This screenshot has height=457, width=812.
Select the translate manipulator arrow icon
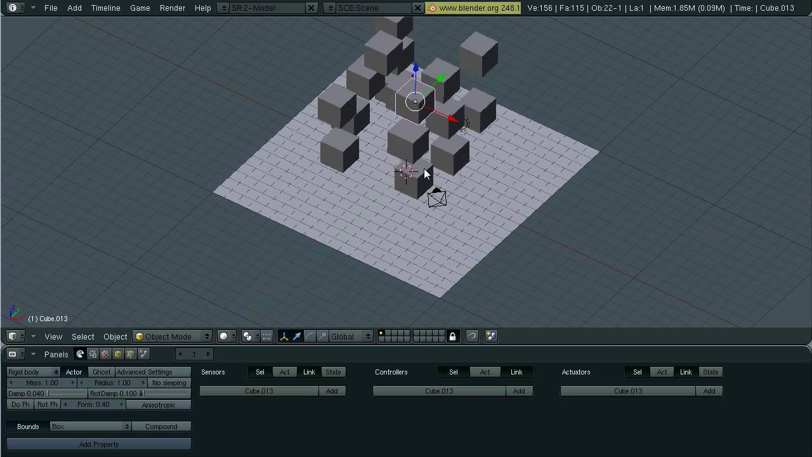pyautogui.click(x=297, y=336)
